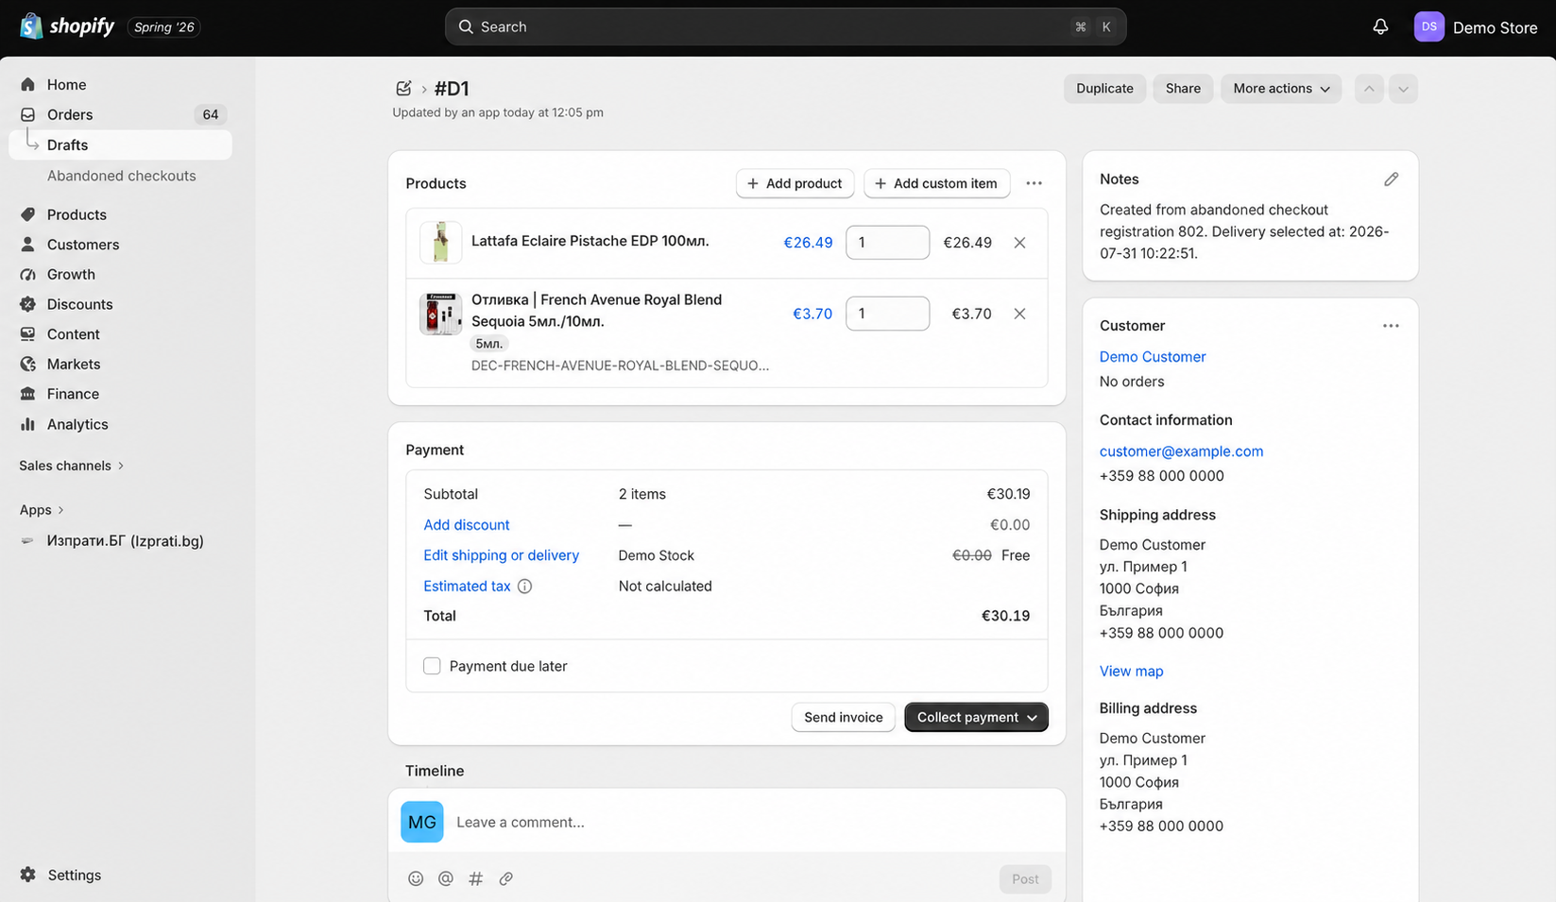The height and width of the screenshot is (902, 1556).
Task: Click the Estimated tax info icon
Action: 525,587
